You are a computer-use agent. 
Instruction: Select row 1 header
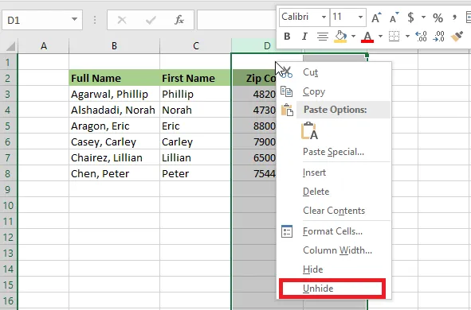click(9, 62)
